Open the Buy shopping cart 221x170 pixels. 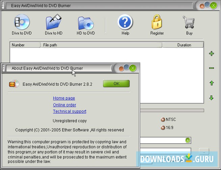[x=189, y=25]
